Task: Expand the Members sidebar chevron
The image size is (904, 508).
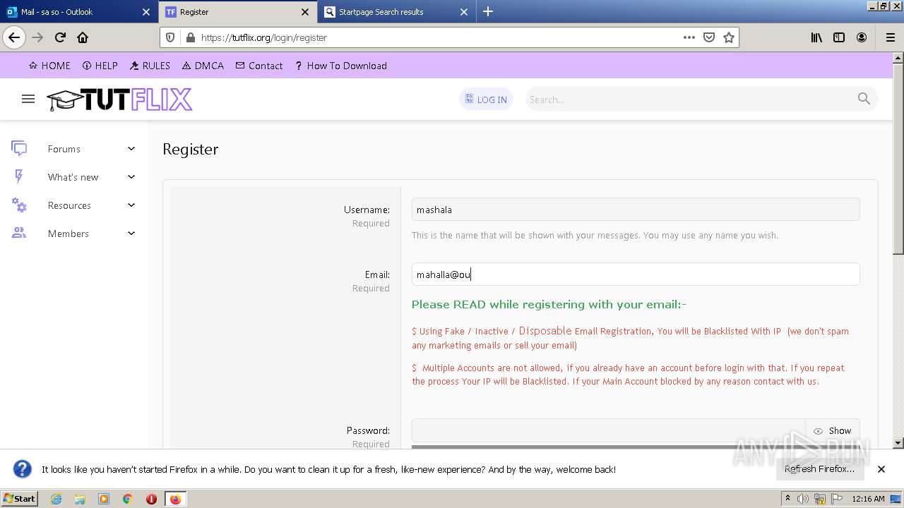Action: 131,233
